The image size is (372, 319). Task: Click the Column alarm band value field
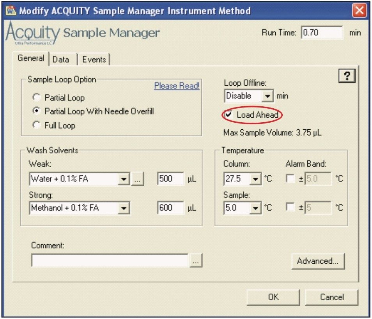318,179
